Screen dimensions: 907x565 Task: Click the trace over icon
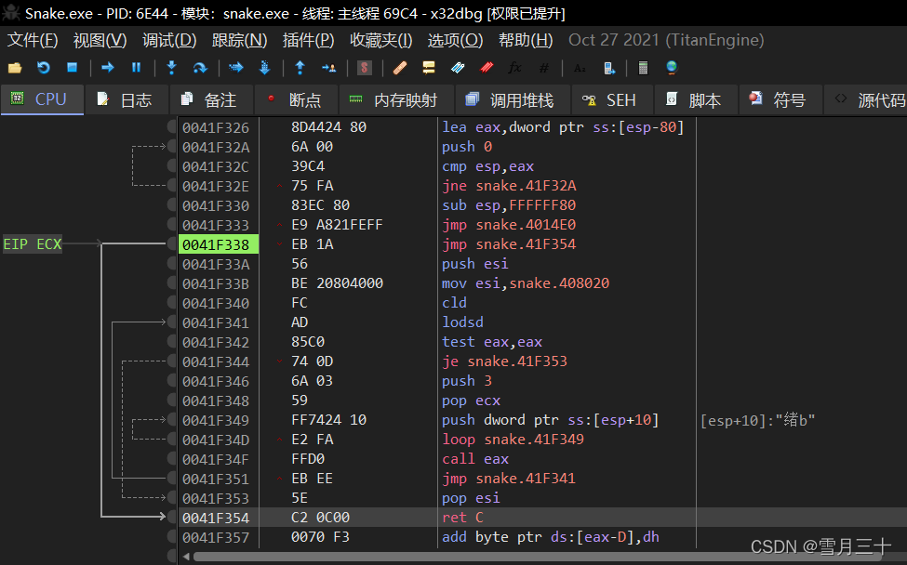(264, 68)
